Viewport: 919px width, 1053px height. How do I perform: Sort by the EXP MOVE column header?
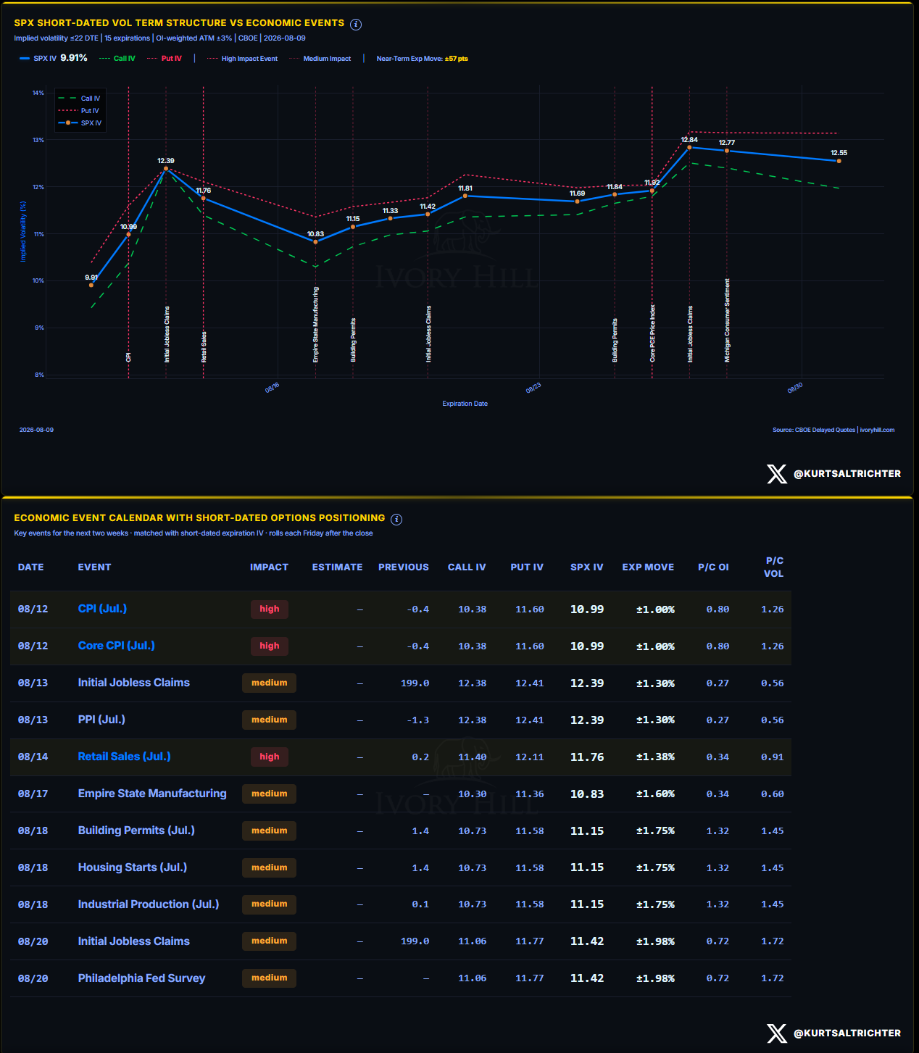(648, 567)
